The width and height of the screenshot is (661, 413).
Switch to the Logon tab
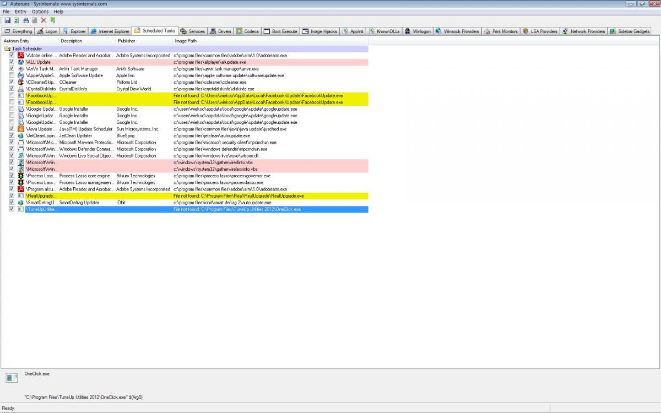[47, 31]
